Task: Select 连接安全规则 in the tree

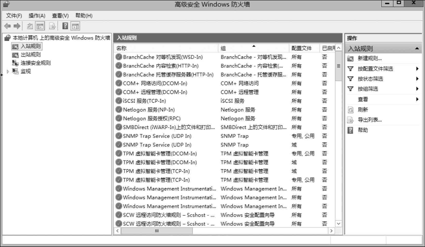Action: tap(36, 63)
